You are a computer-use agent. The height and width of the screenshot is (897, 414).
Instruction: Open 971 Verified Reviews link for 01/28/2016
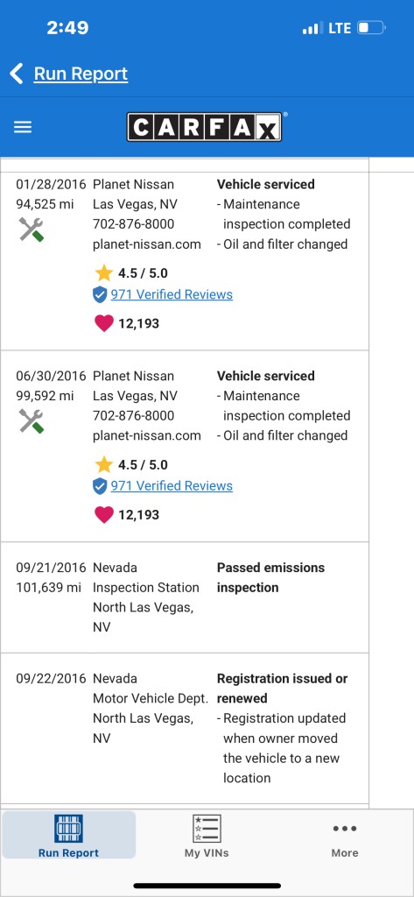click(x=172, y=294)
